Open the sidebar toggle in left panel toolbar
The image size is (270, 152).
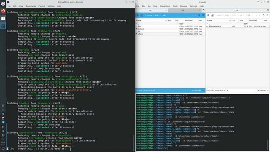click(203, 15)
